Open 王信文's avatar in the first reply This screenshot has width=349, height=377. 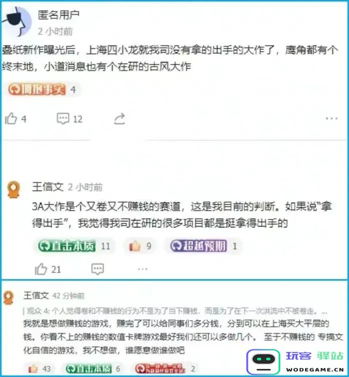pyautogui.click(x=14, y=189)
